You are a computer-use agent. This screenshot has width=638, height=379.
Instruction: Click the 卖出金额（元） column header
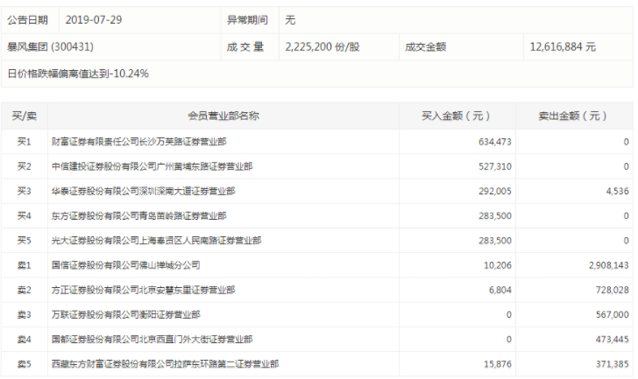coord(573,116)
